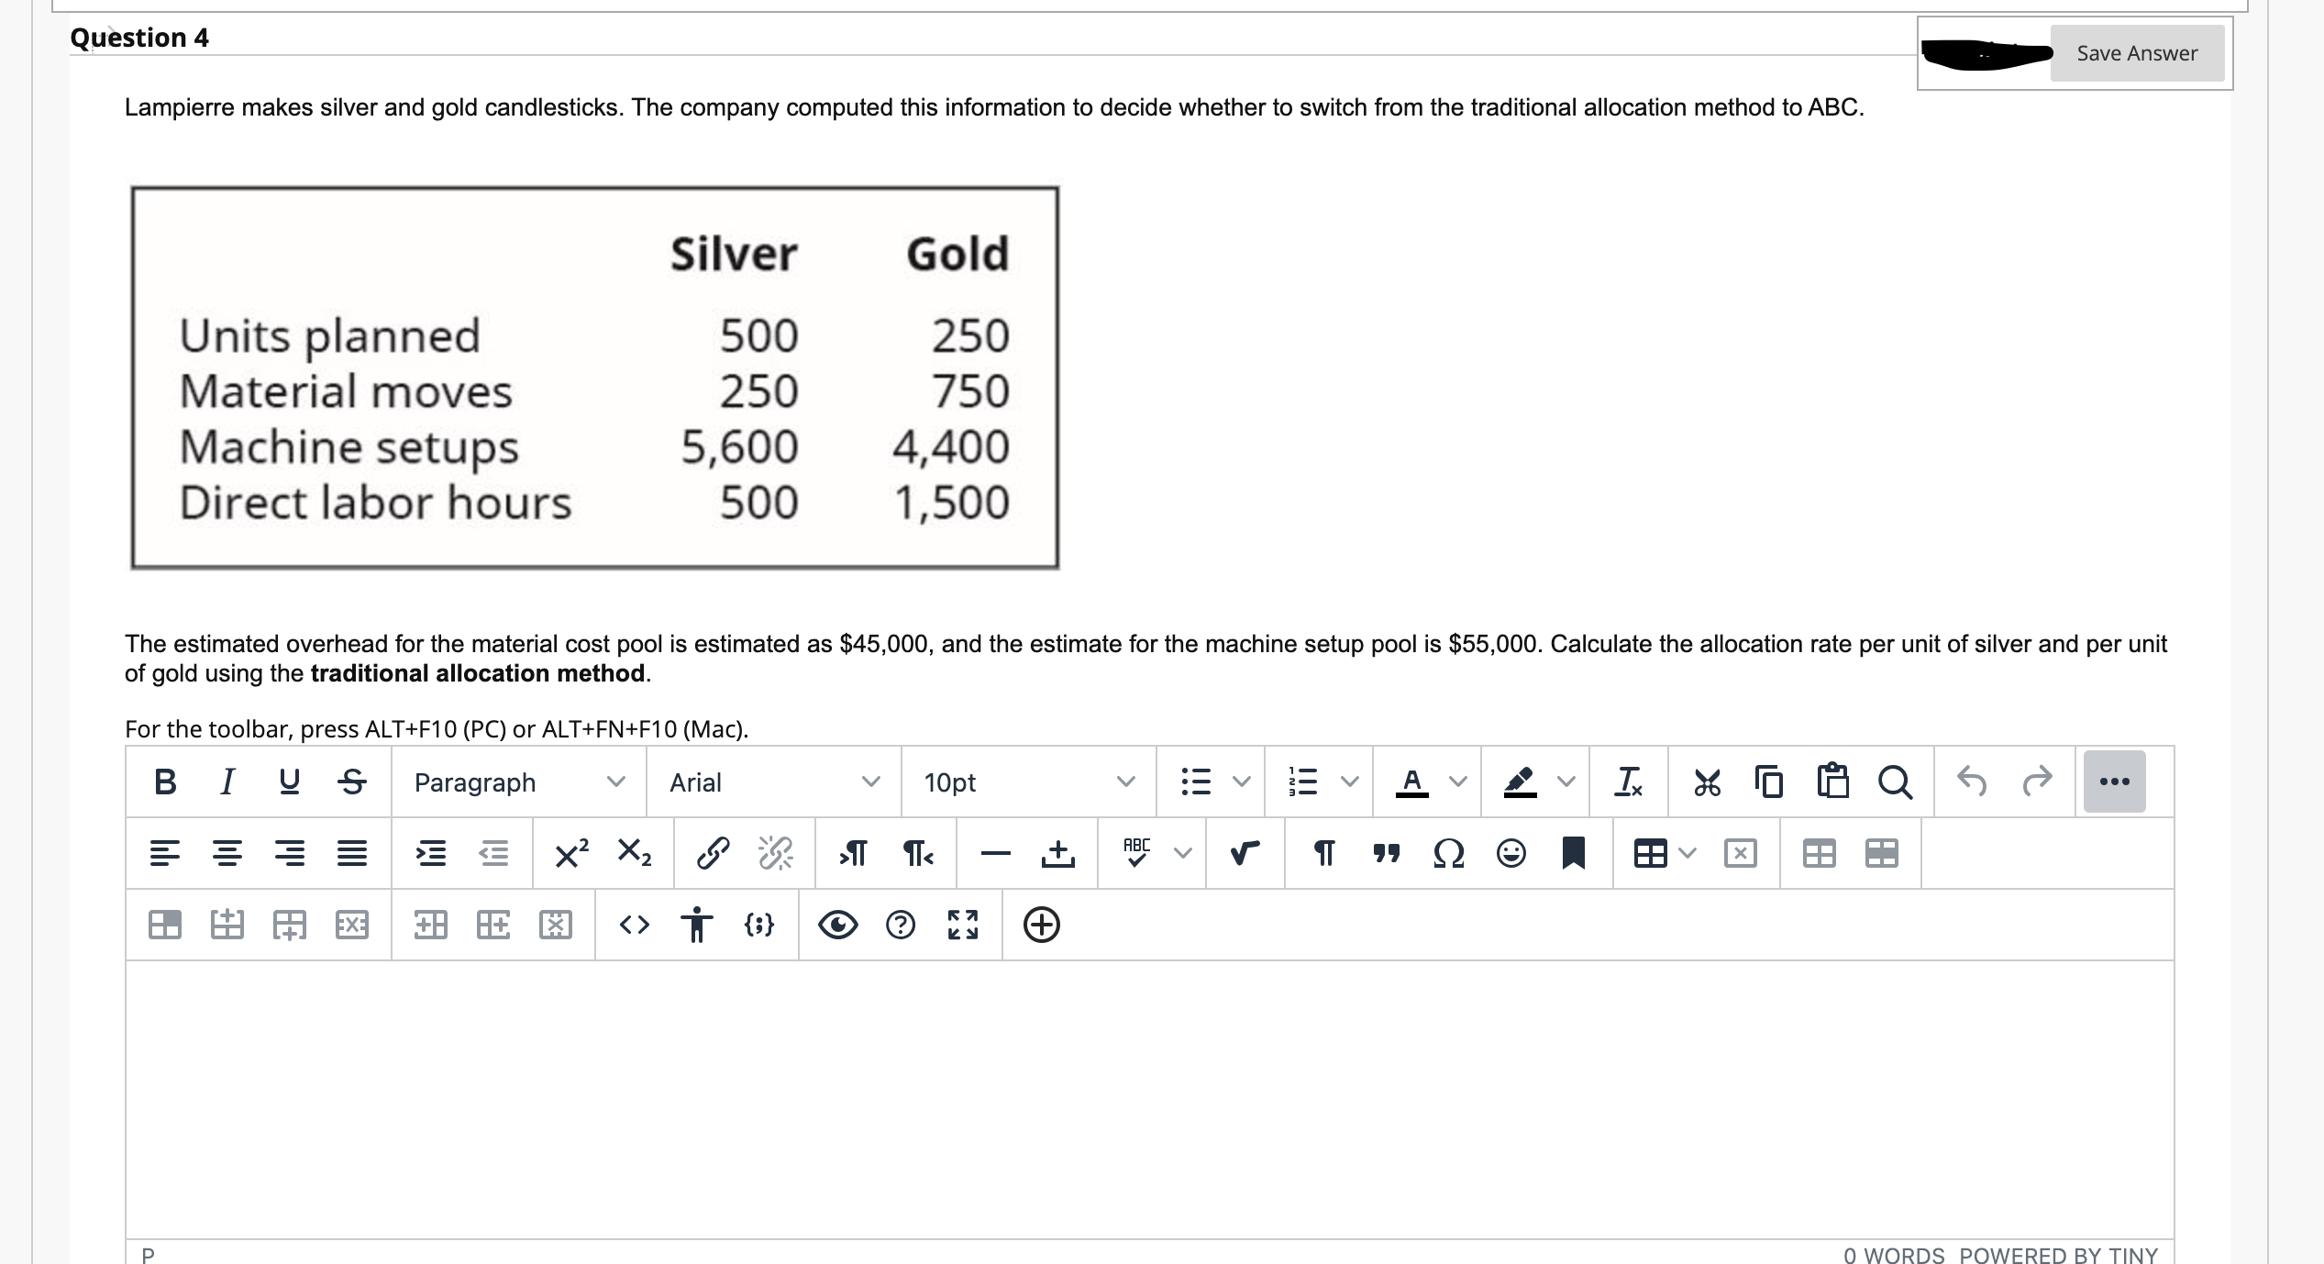Click inside the answer text area
The image size is (2324, 1264).
click(x=1148, y=1099)
